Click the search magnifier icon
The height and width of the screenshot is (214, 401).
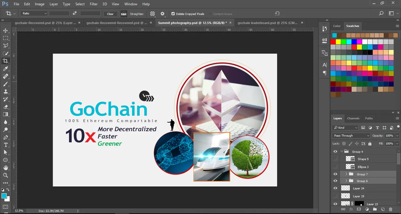click(x=381, y=13)
